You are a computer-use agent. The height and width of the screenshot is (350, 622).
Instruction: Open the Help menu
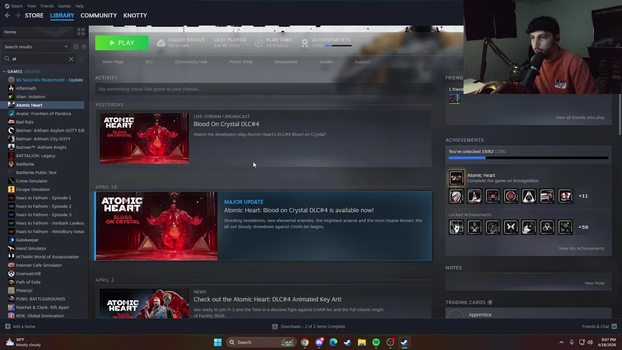point(79,6)
